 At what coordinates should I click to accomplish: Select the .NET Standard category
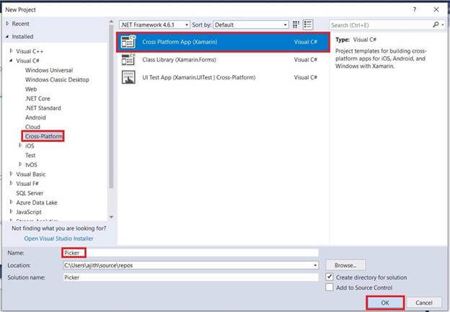43,108
